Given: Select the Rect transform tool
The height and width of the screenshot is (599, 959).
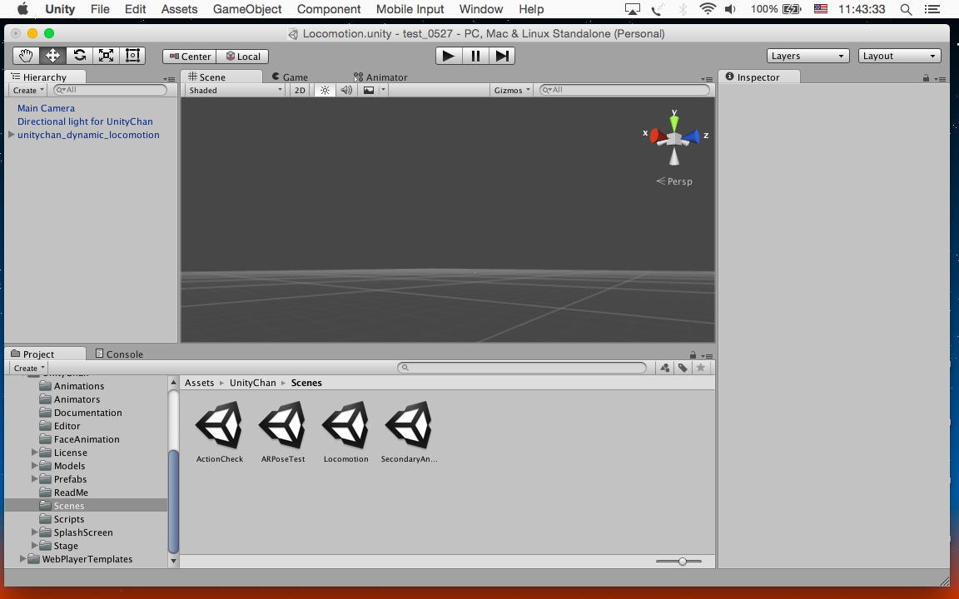Looking at the screenshot, I should coord(132,56).
